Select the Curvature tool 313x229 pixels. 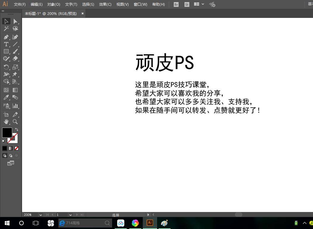click(x=15, y=37)
